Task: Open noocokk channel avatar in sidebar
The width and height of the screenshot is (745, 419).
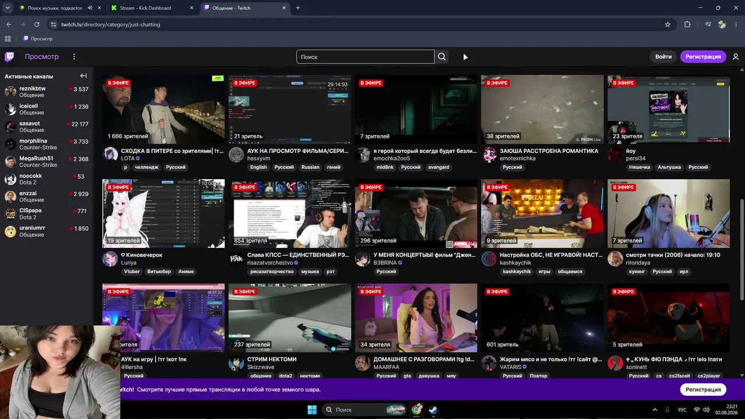Action: coord(10,179)
